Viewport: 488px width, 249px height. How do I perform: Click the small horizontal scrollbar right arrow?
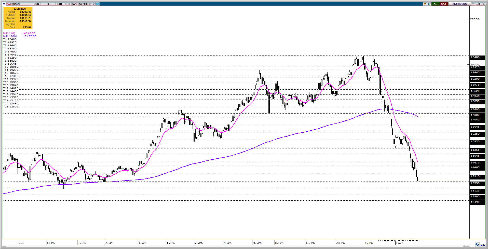(x=467, y=246)
